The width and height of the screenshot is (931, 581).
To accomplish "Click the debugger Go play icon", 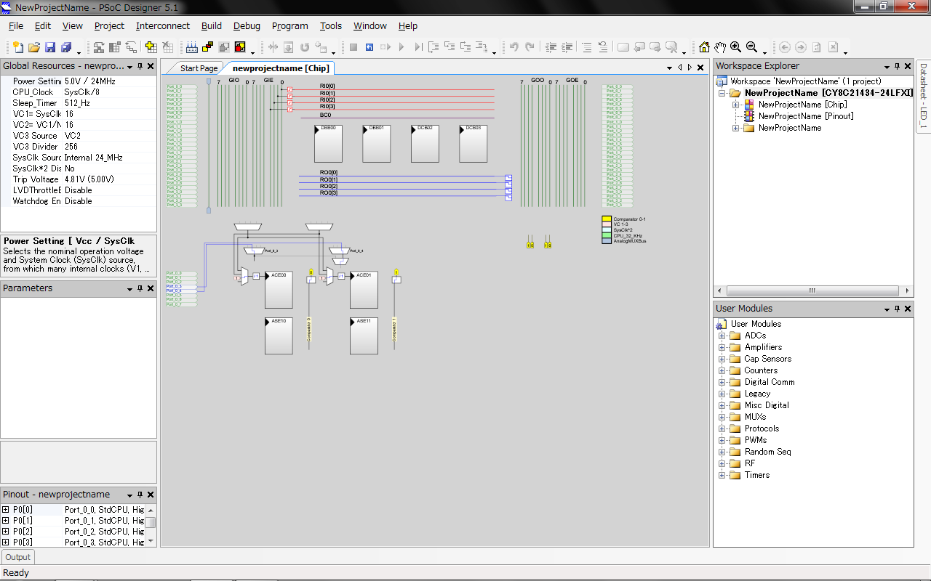I will 401,47.
